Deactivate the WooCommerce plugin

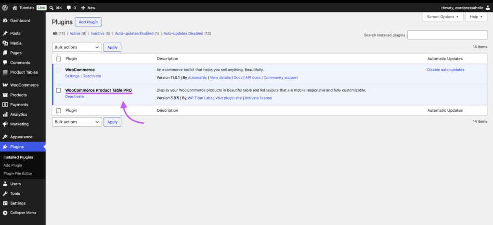click(92, 76)
